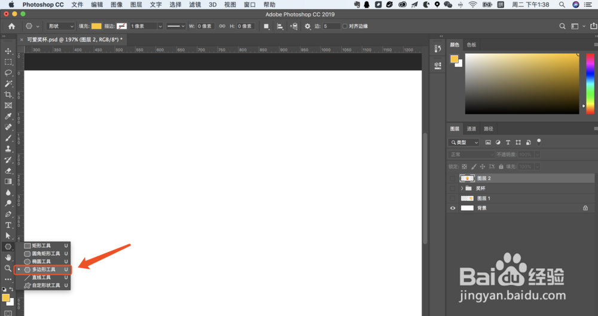598x316 pixels.
Task: Link shape width and height
Action: 222,26
